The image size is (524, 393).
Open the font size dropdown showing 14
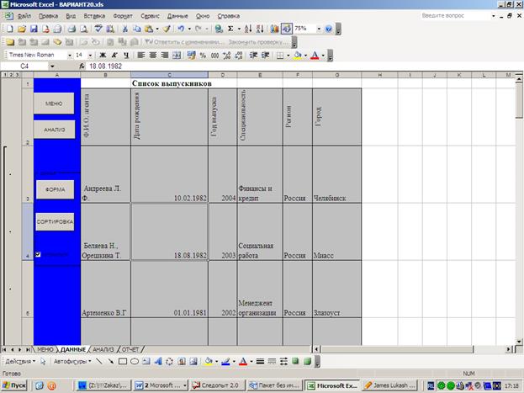[90, 56]
